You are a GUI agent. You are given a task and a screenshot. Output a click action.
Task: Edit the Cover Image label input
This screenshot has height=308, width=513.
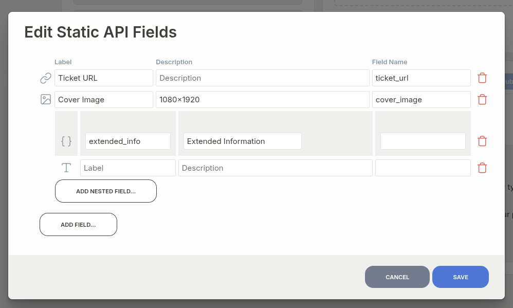pyautogui.click(x=104, y=100)
